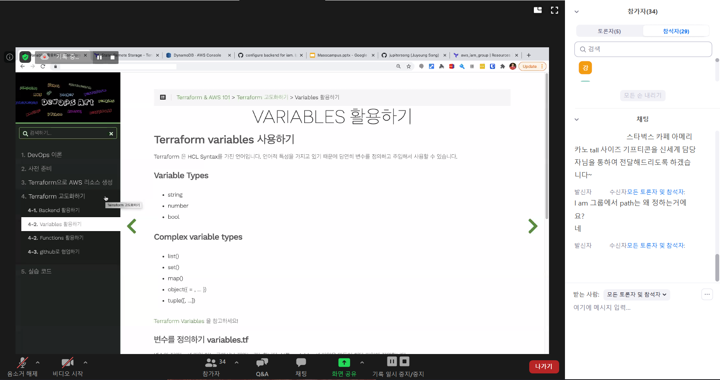Start video with 비디오 시작 button

pos(68,363)
